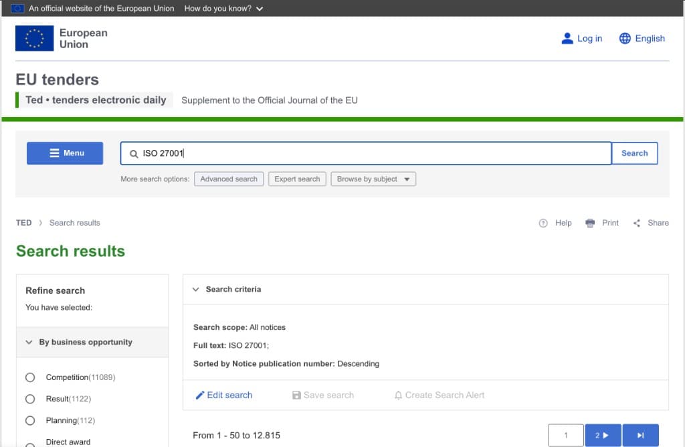
Task: Click the globe language icon
Action: (625, 38)
